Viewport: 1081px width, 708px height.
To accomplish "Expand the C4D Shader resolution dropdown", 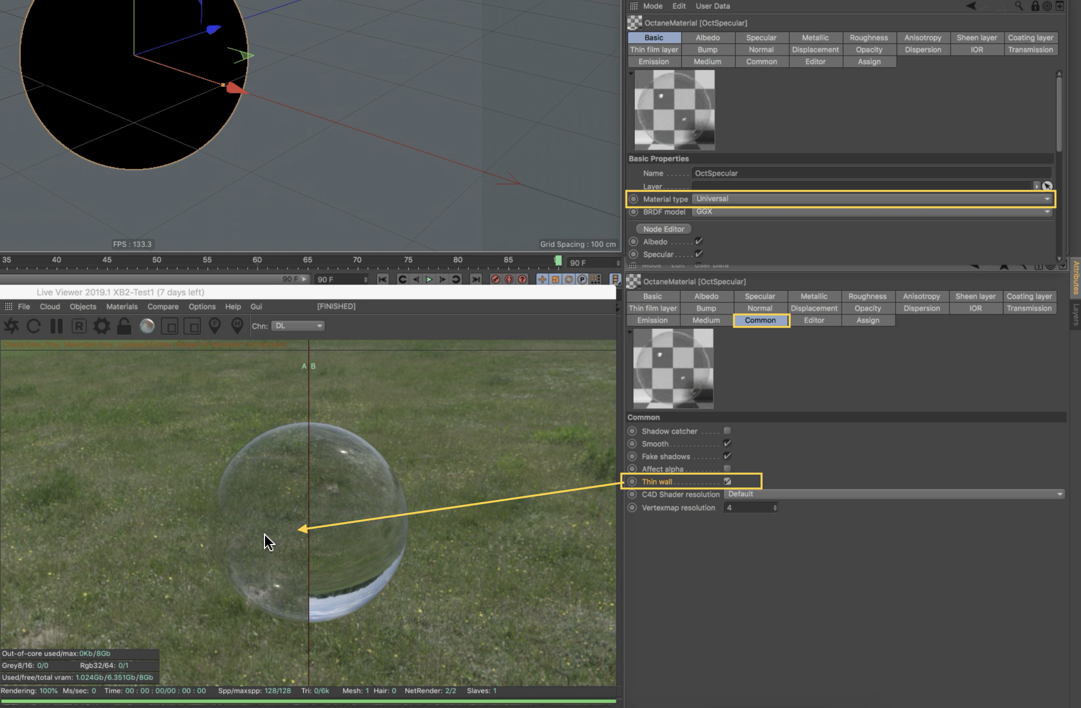I will coord(894,494).
